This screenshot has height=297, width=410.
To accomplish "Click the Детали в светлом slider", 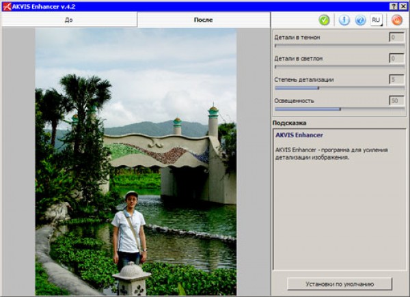I will (340, 67).
